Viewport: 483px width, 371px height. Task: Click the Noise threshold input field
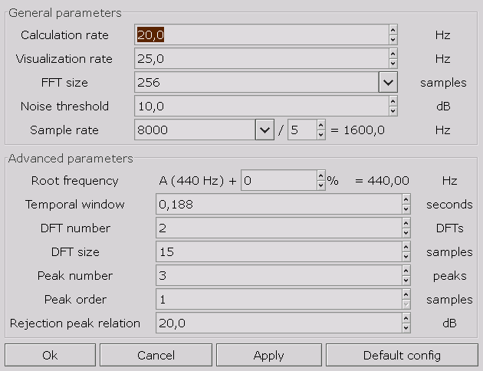(x=262, y=106)
